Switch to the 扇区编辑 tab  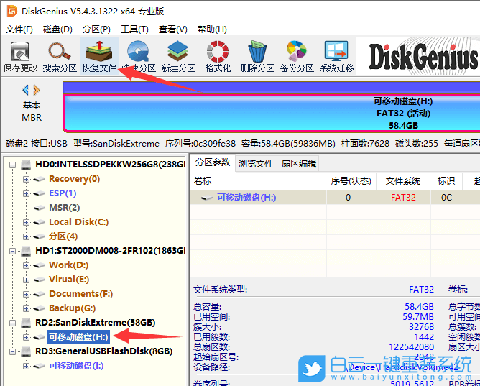298,163
